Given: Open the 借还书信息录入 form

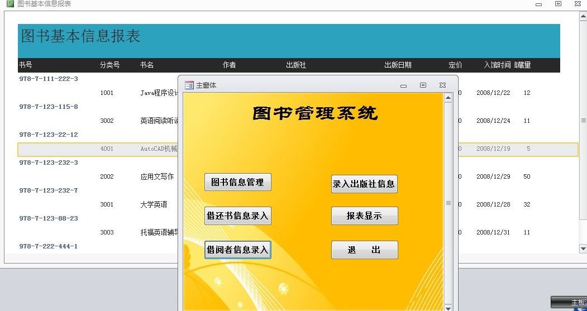Looking at the screenshot, I should [238, 216].
